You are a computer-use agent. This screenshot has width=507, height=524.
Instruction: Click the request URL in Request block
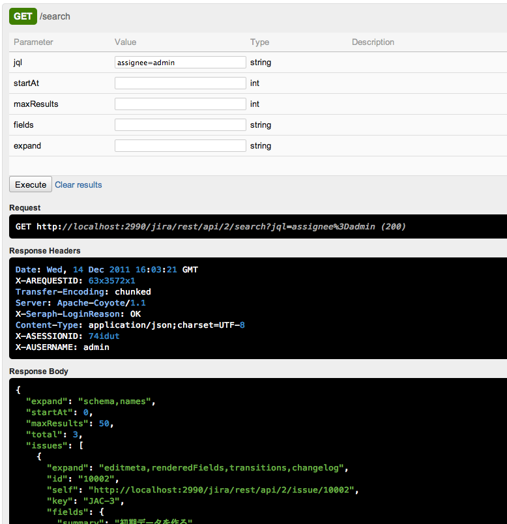pyautogui.click(x=210, y=227)
